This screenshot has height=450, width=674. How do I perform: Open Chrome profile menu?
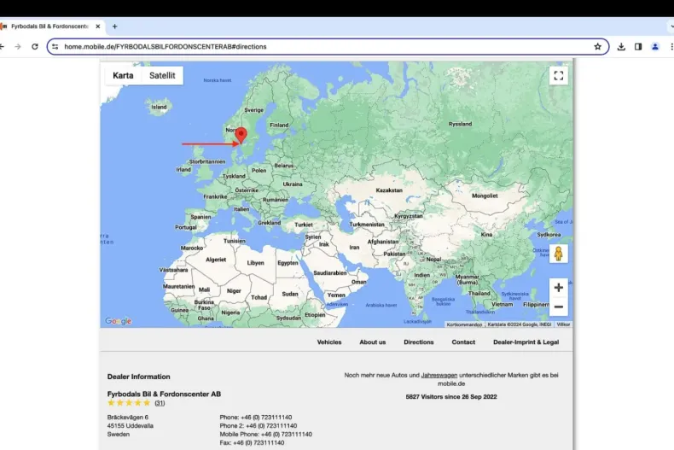[655, 46]
